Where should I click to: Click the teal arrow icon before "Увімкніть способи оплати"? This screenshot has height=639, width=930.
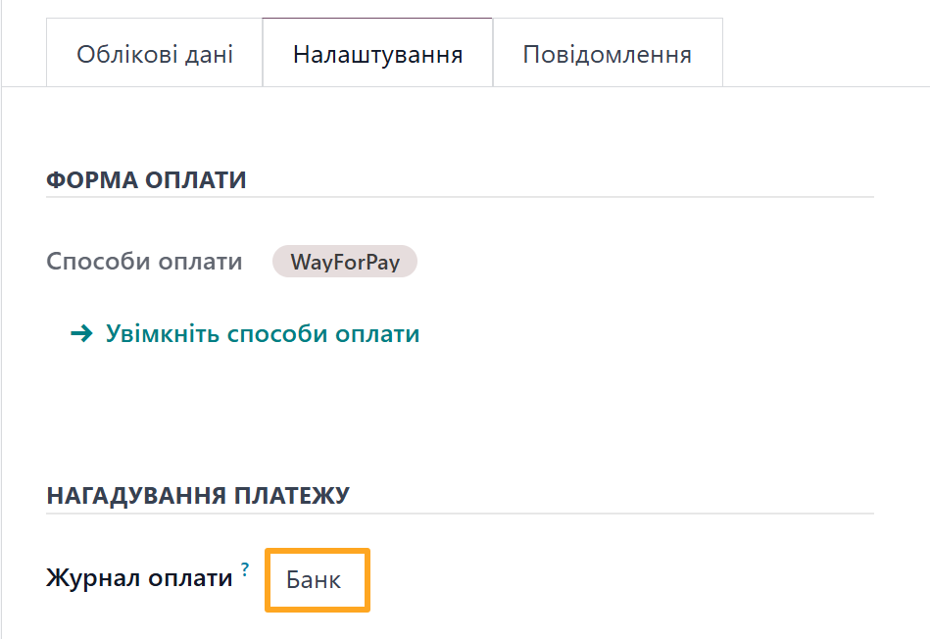click(x=81, y=333)
